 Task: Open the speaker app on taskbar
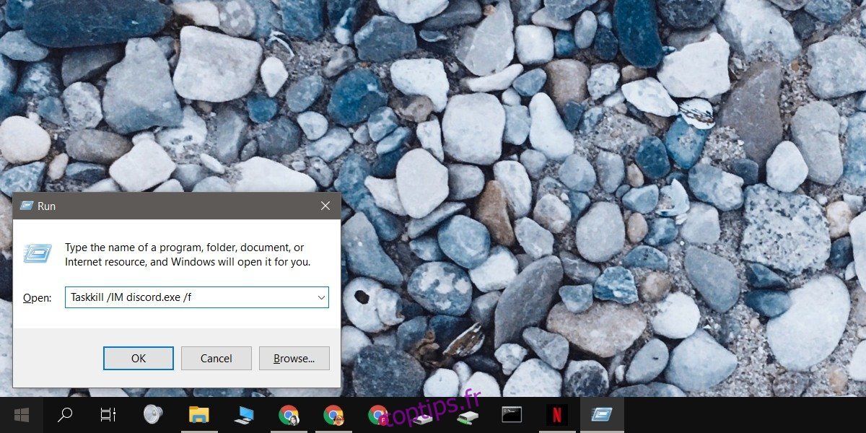tap(153, 414)
